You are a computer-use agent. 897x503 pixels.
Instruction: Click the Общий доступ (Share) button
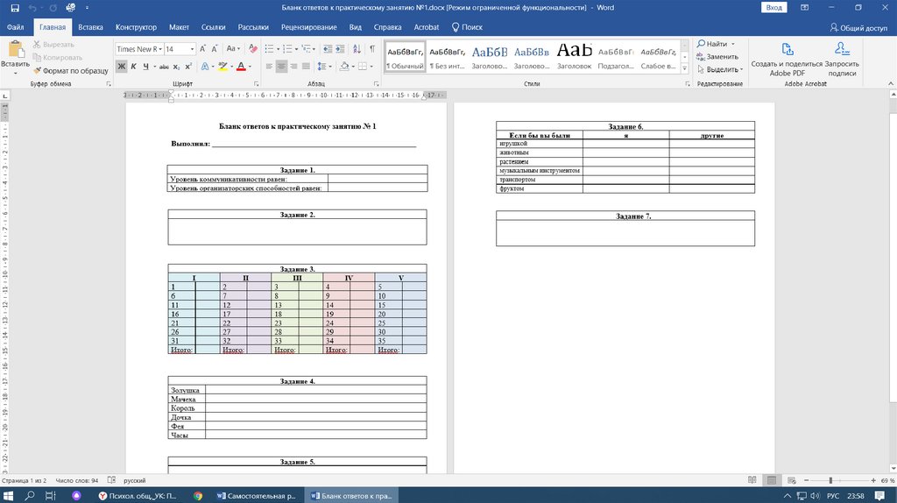[x=858, y=27]
